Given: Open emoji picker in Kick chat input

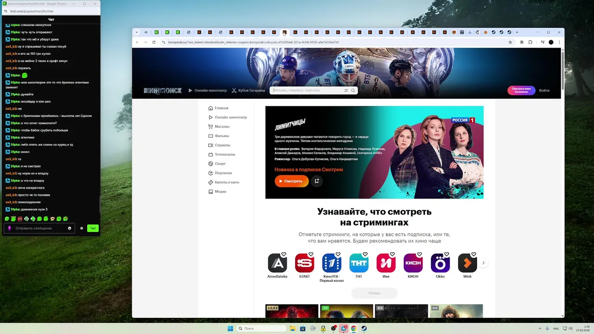Looking at the screenshot, I should pyautogui.click(x=70, y=228).
